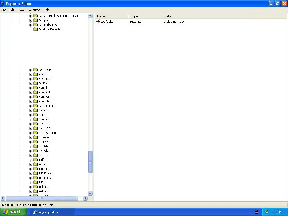This screenshot has height=216, width=288.
Task: Click the horizontal scrollbar thumb
Action: [42, 198]
